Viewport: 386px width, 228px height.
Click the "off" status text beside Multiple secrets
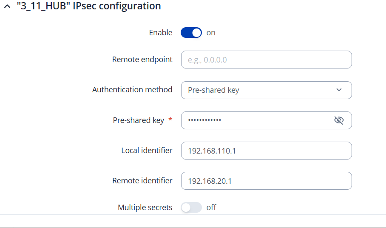(211, 208)
